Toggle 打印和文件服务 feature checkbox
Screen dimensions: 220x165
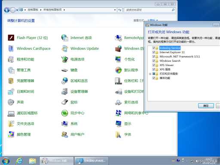[154, 73]
